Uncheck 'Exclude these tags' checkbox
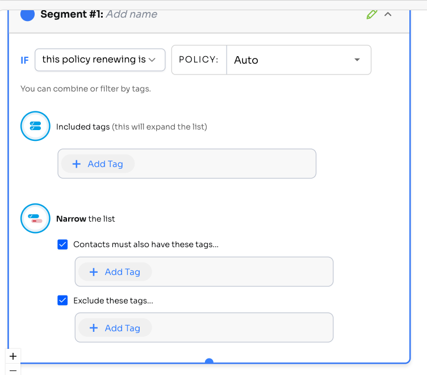Screen dimensions: 427x375 tap(63, 300)
